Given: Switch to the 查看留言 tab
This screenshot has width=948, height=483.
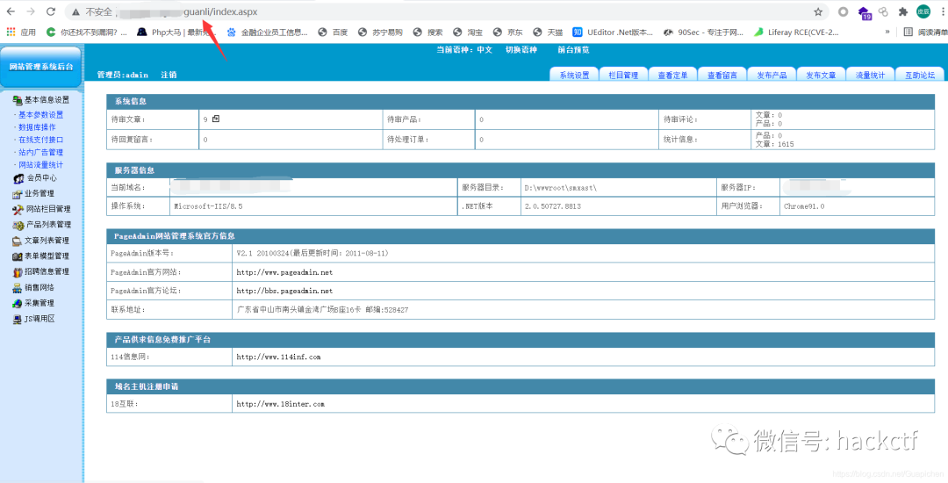Looking at the screenshot, I should click(x=722, y=75).
